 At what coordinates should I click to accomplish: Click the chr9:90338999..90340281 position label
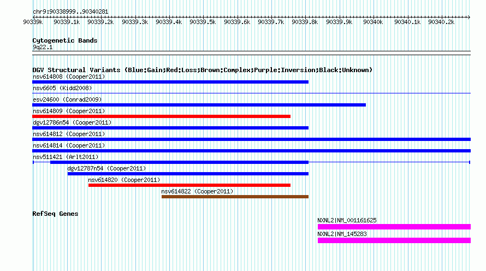[x=70, y=11]
